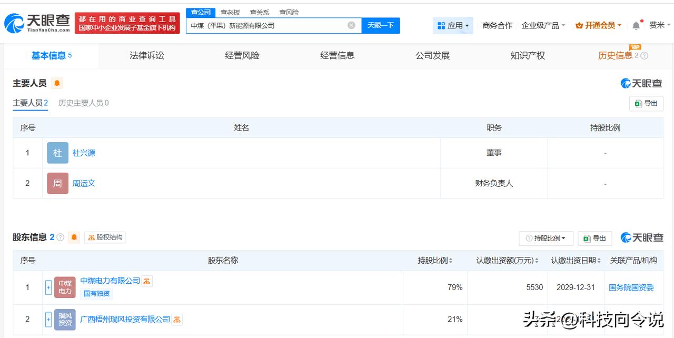Open the 持股比例 filter dropdown
The width and height of the screenshot is (674, 338).
coord(546,238)
